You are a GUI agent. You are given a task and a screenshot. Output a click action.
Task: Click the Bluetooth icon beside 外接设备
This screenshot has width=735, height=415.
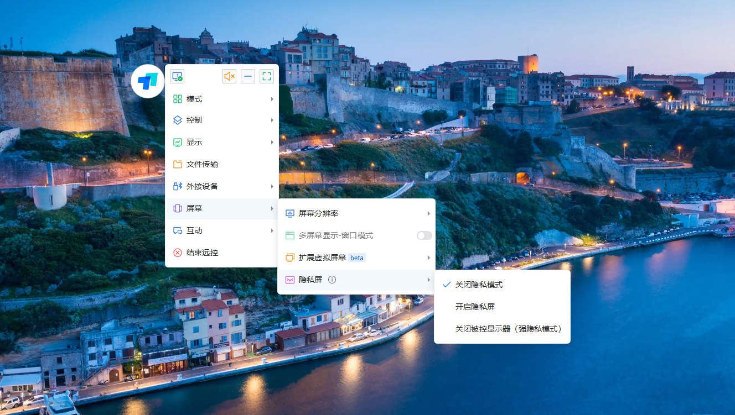(x=178, y=186)
